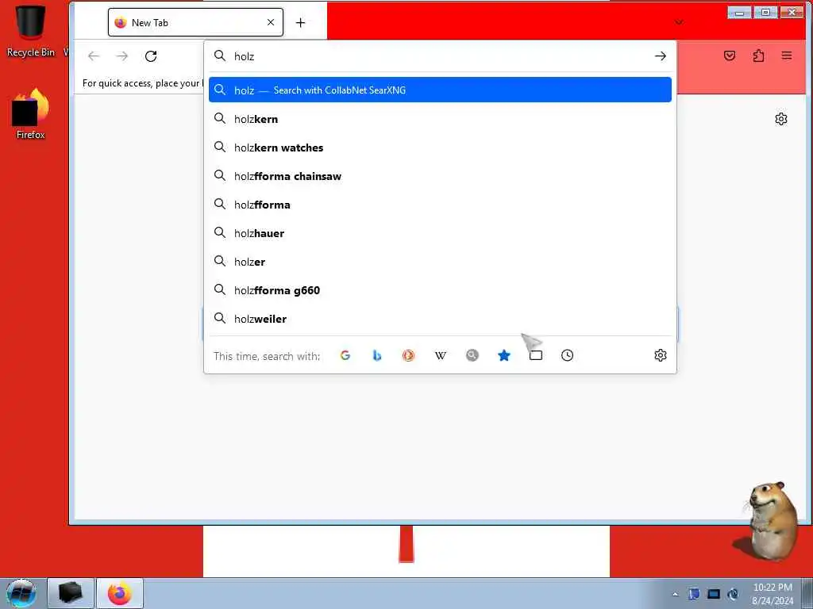Viewport: 813px width, 609px height.
Task: Select the New Tab tab
Action: pyautogui.click(x=195, y=22)
